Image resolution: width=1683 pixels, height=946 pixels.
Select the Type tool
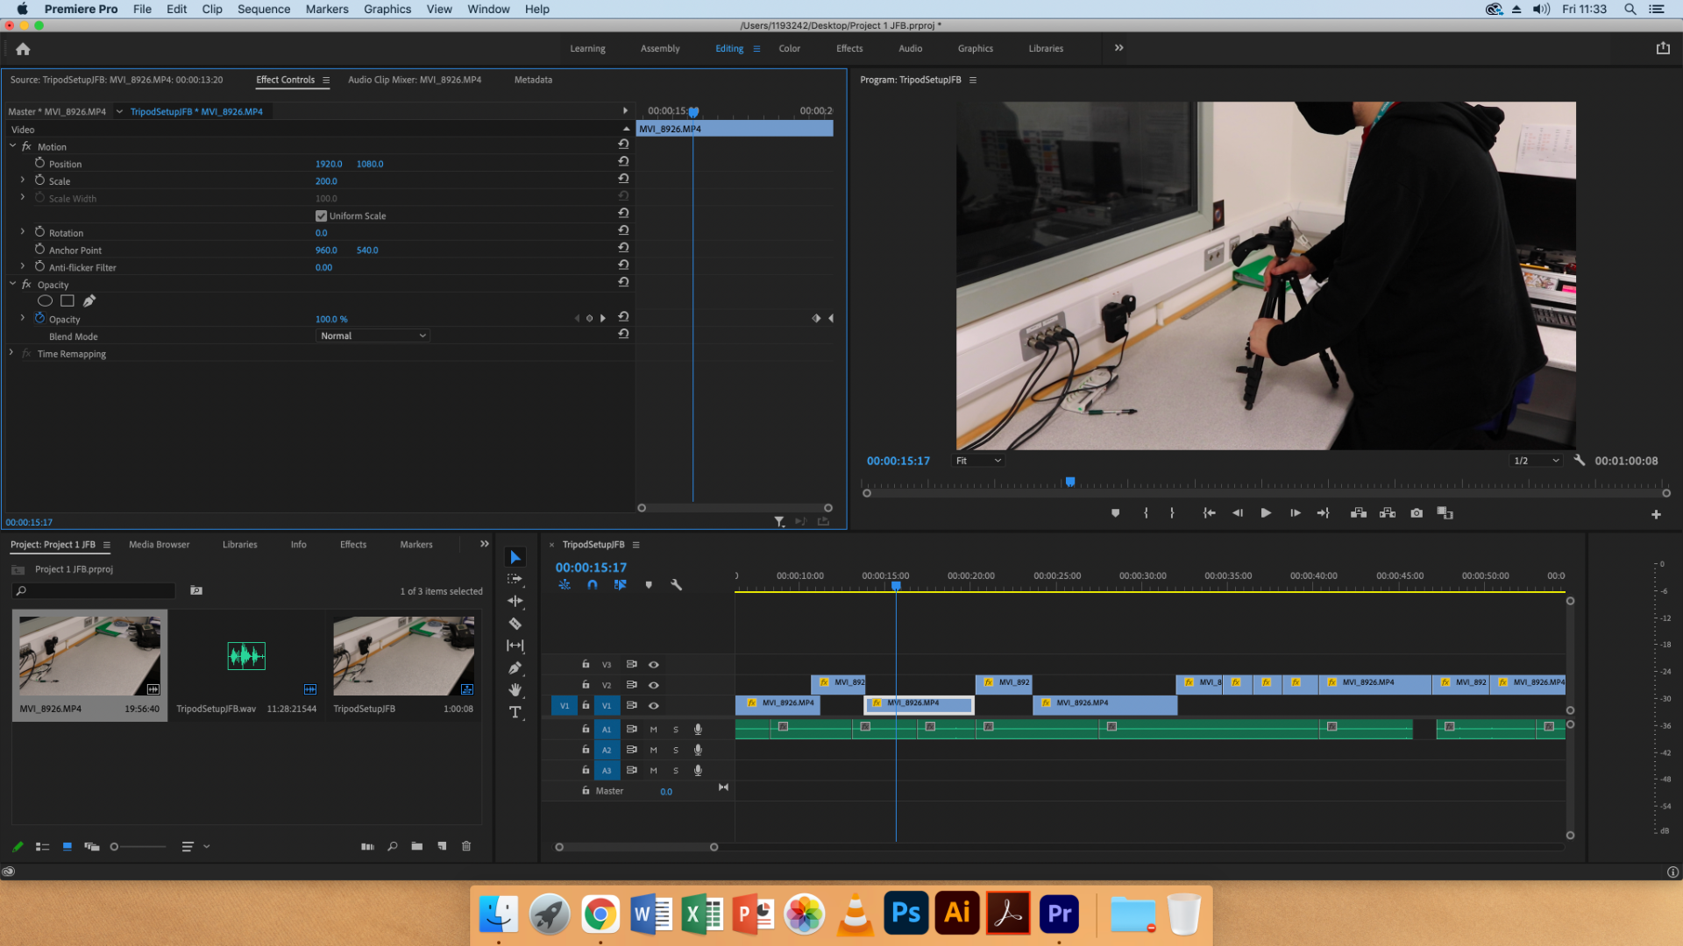point(515,712)
